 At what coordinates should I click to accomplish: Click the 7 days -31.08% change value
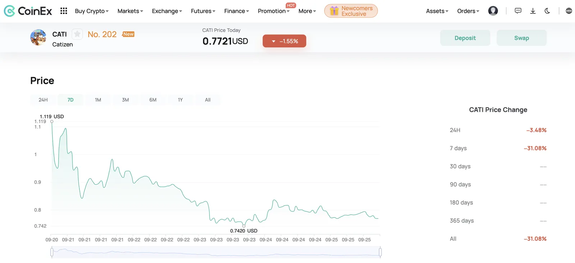[x=535, y=148]
